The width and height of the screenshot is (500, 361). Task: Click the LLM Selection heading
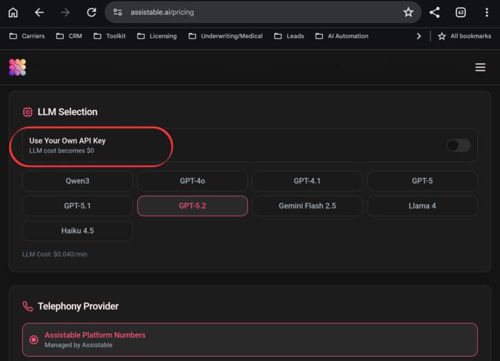pos(67,112)
